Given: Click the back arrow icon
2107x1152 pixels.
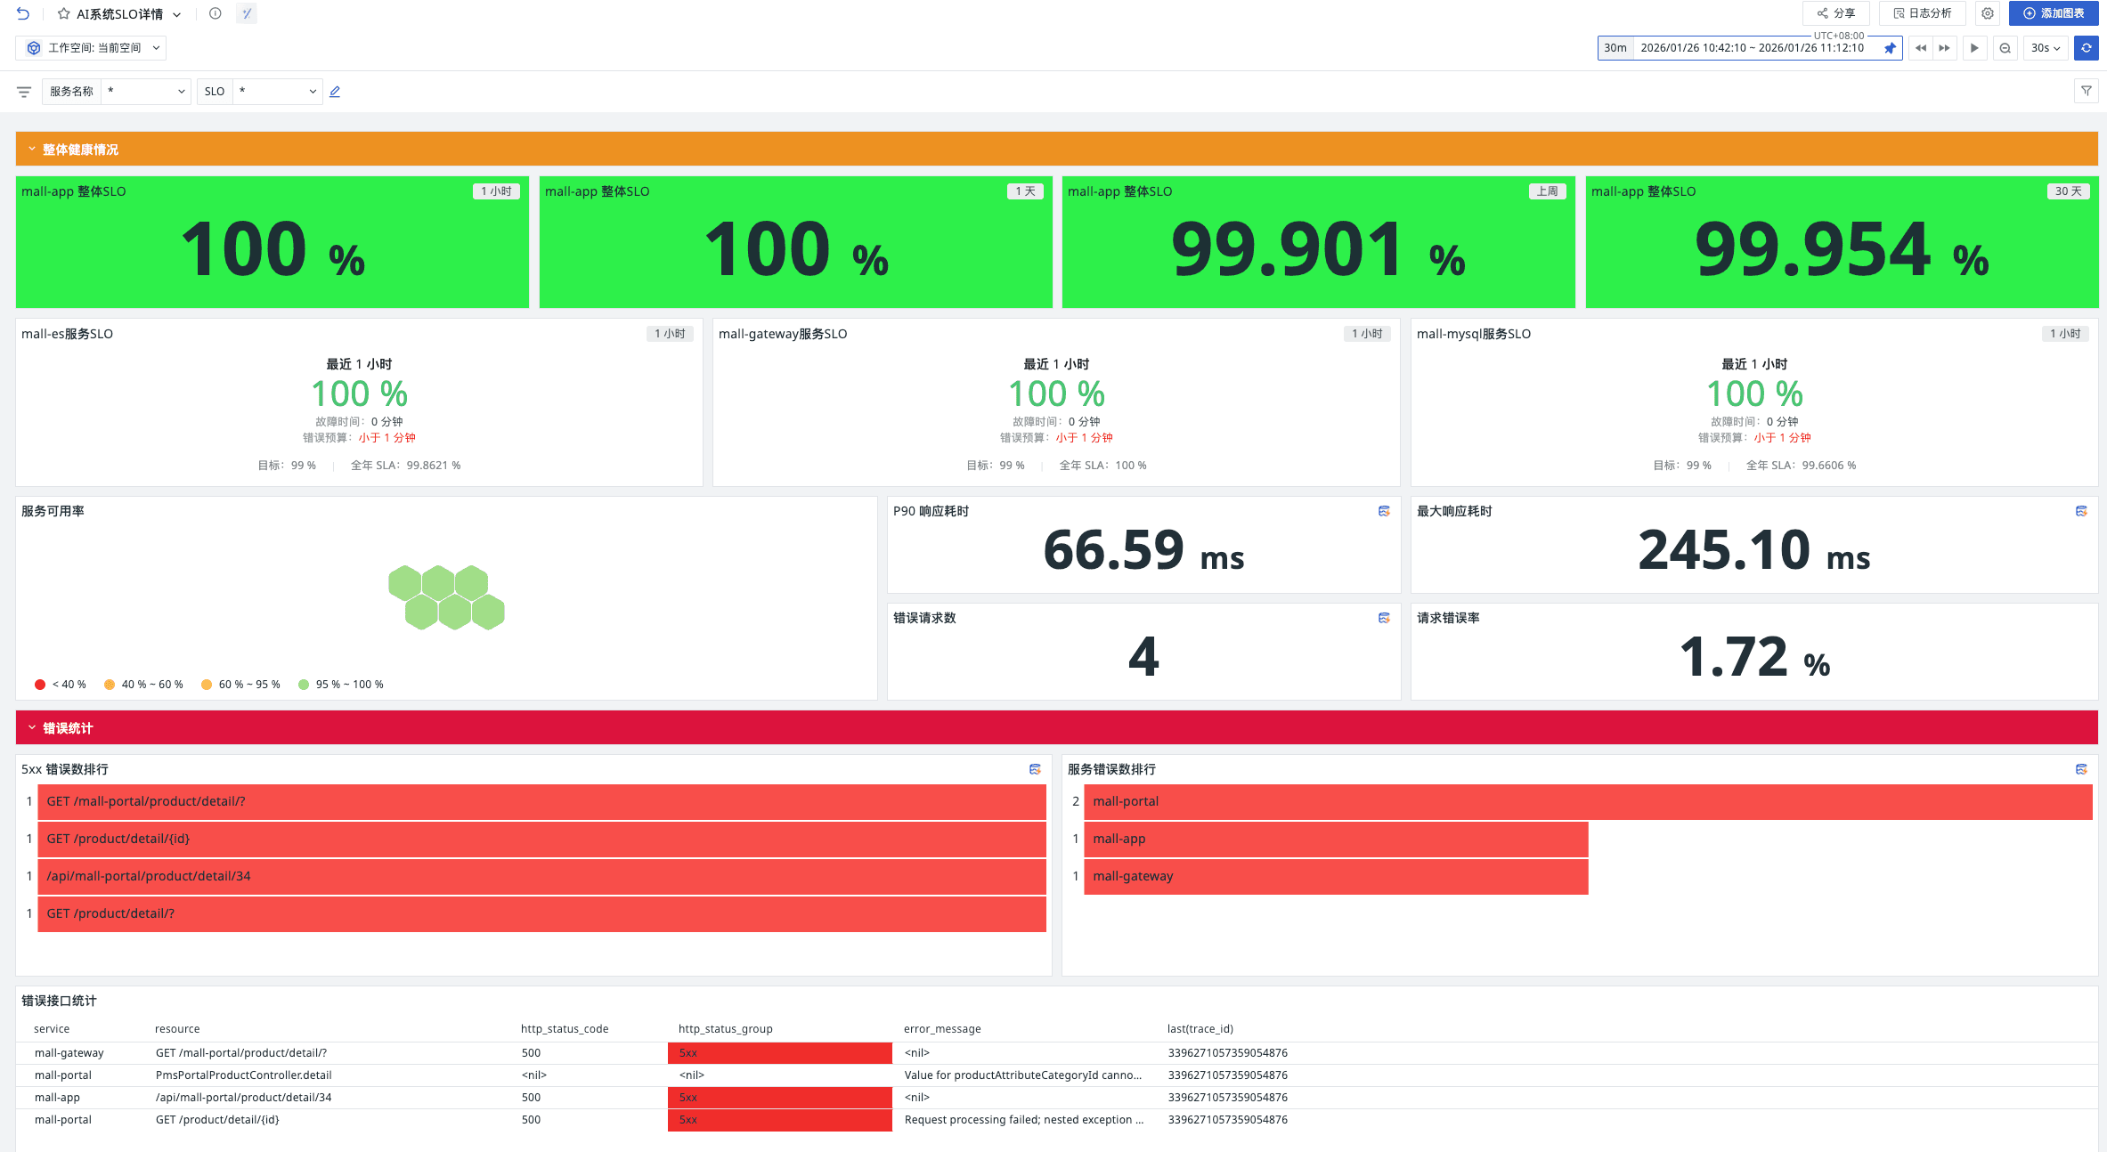Looking at the screenshot, I should [23, 13].
